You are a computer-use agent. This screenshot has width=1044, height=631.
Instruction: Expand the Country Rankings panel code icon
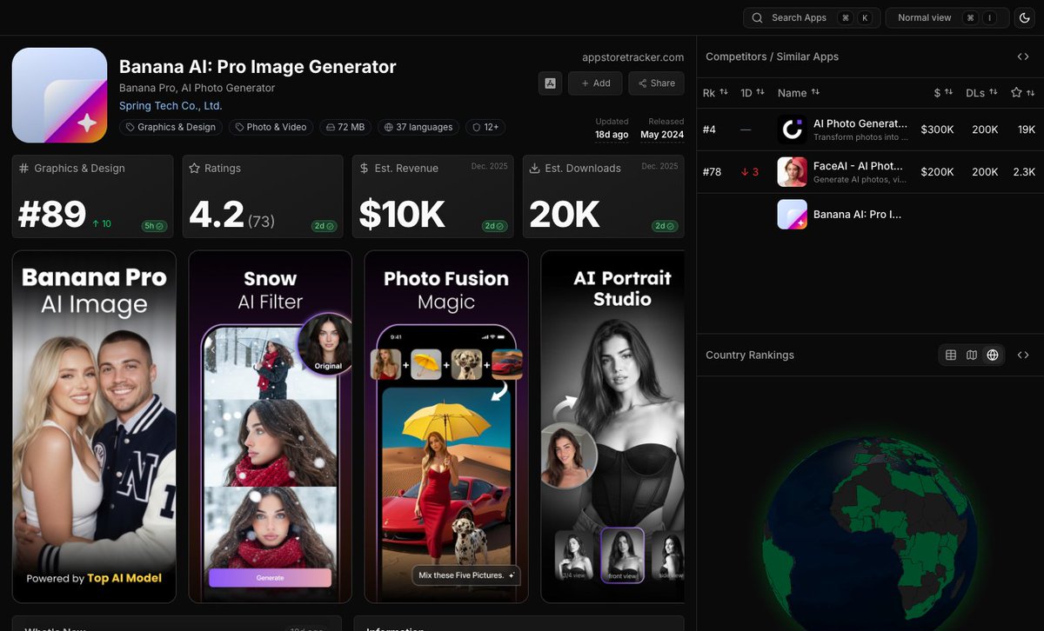(1023, 355)
